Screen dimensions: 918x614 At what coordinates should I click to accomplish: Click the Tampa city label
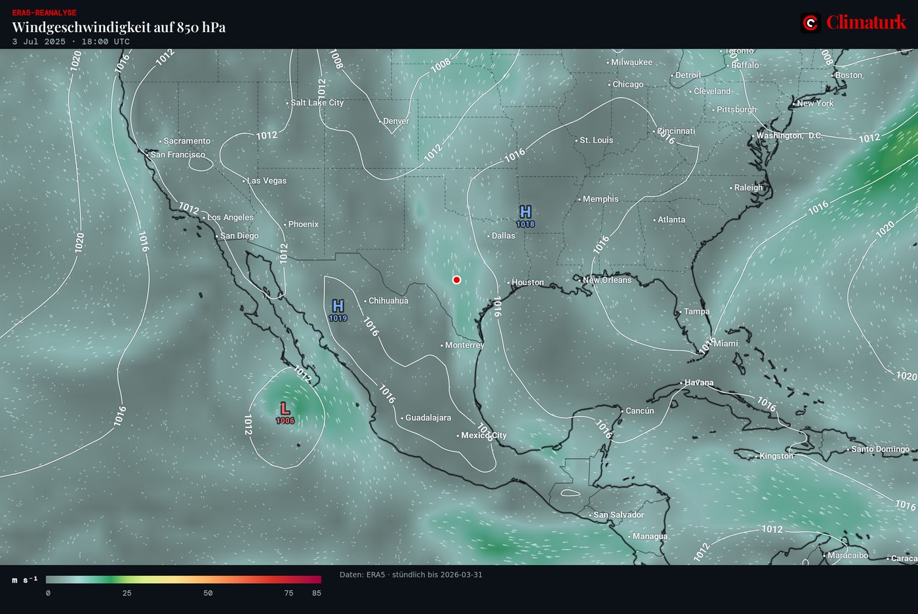[x=697, y=311]
